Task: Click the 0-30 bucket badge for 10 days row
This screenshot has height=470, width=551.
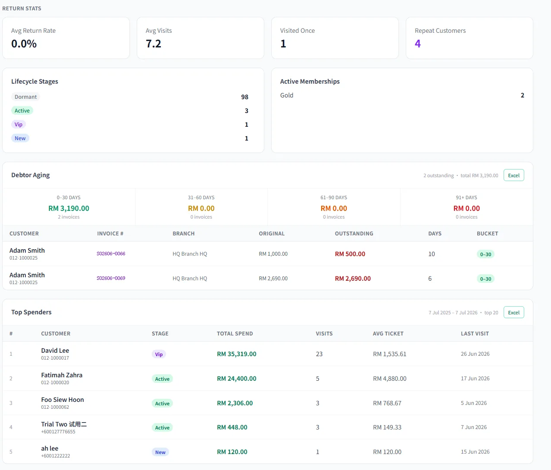Action: (485, 254)
